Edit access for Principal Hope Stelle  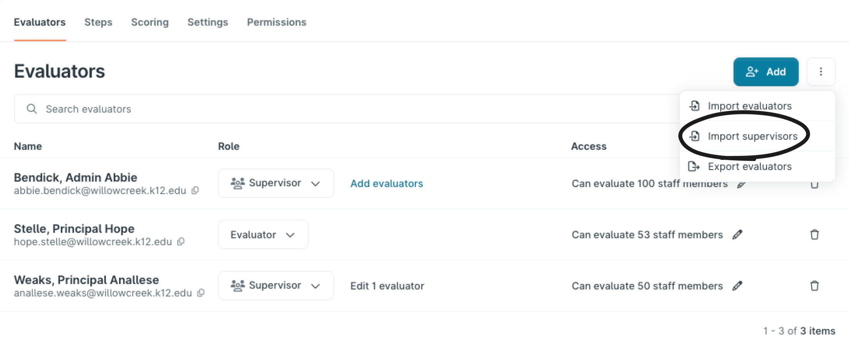click(737, 235)
